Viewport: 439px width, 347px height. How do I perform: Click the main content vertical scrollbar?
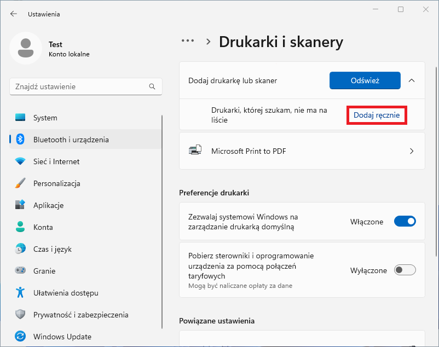tap(436, 161)
